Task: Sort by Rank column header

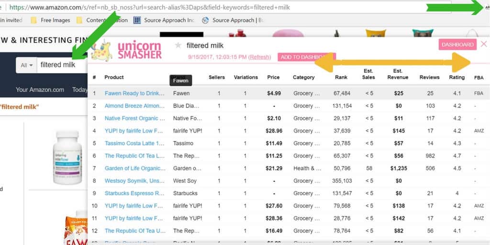Action: (x=341, y=77)
